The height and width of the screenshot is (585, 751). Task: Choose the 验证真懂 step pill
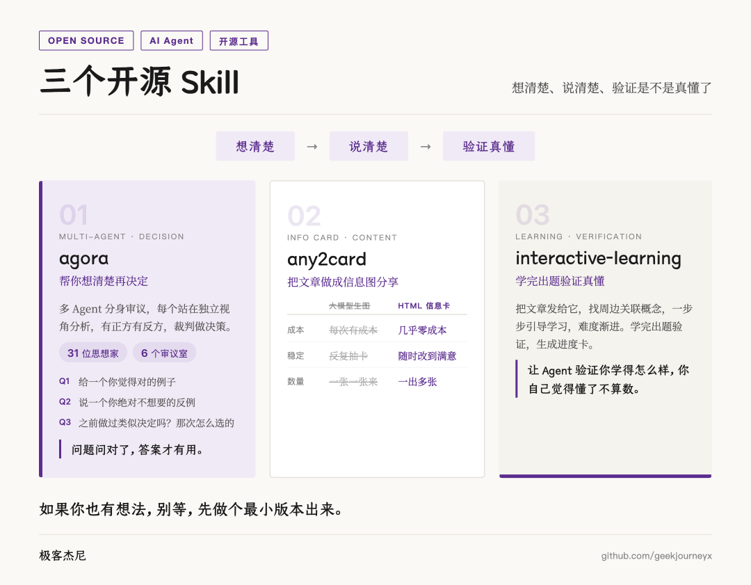[x=489, y=146]
